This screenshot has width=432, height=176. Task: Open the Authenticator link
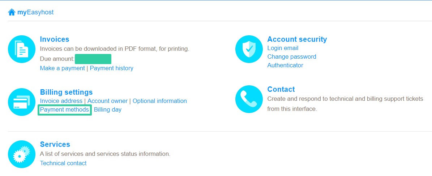(285, 65)
